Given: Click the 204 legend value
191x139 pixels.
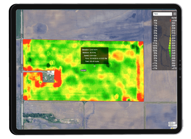Looking at the screenshot, I should coord(173,26).
